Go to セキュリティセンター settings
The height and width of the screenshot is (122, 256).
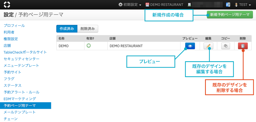click(x=22, y=59)
